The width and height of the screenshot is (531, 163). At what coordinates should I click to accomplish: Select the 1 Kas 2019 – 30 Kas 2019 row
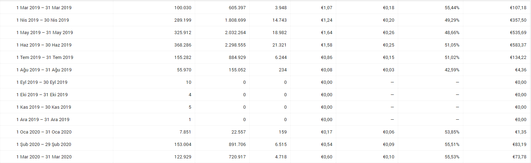click(265, 107)
